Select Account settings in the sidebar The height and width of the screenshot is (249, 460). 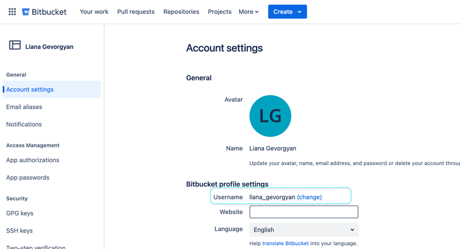tap(52, 90)
